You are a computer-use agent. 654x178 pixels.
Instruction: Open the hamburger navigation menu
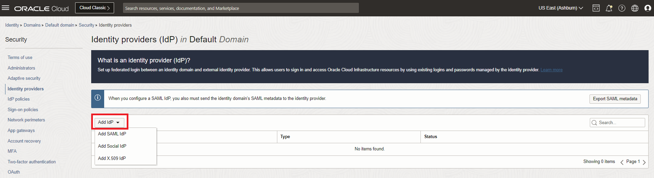[5, 8]
